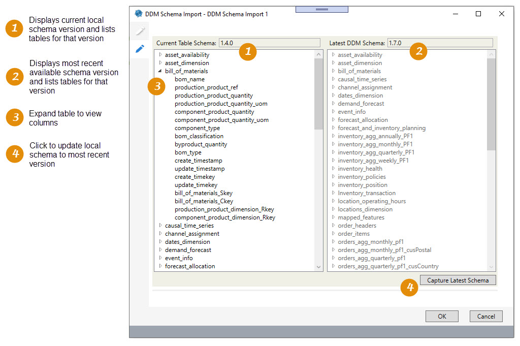This screenshot has width=520, height=346.
Task: Expand order_headers in Latest DDM Schema list
Action: click(333, 225)
